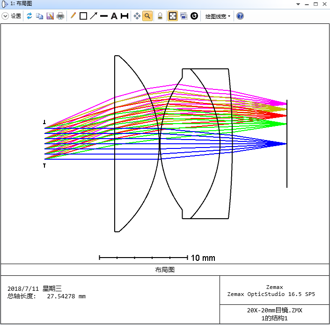Save the layout image
The height and width of the screenshot is (325, 330).
point(50,16)
